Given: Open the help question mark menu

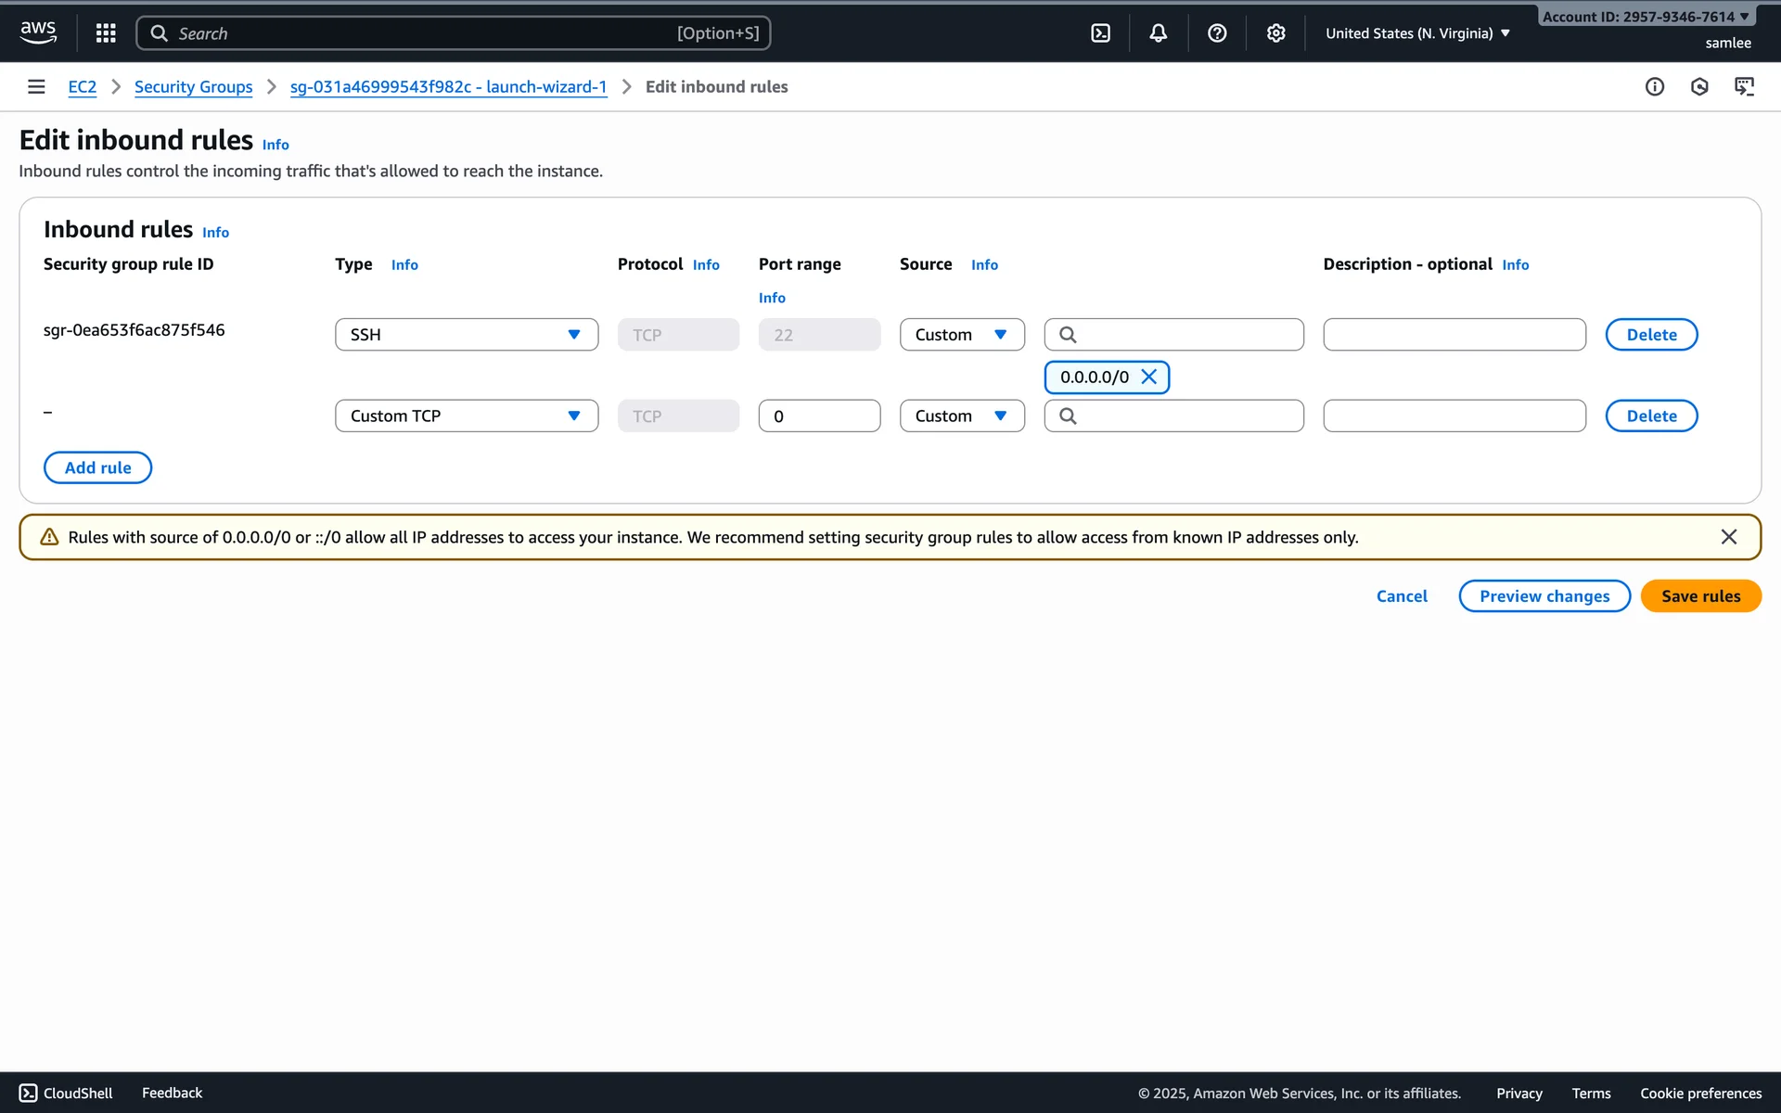Looking at the screenshot, I should (x=1217, y=33).
